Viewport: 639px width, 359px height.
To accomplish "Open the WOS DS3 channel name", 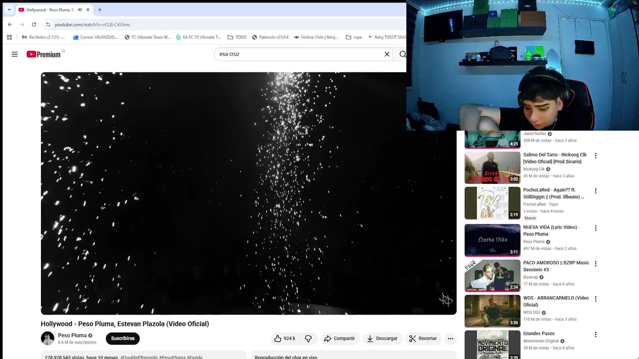I will (x=532, y=313).
